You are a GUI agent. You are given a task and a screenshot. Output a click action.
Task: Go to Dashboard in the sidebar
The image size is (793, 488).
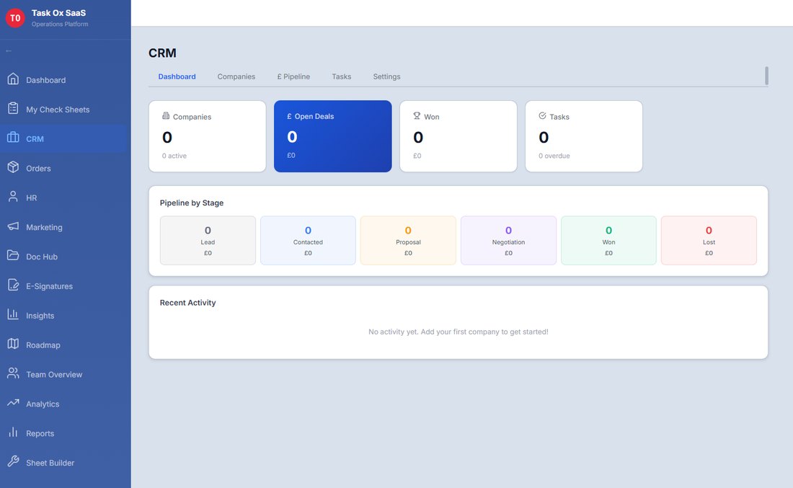(63, 80)
